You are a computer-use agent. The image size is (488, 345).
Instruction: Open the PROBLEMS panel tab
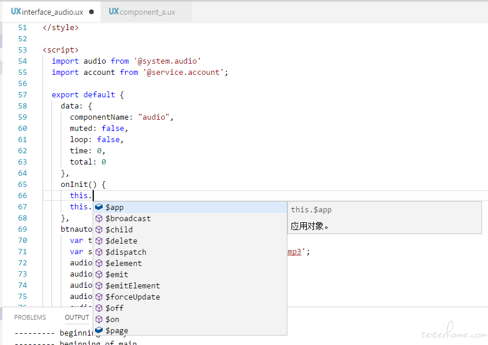pyautogui.click(x=30, y=317)
